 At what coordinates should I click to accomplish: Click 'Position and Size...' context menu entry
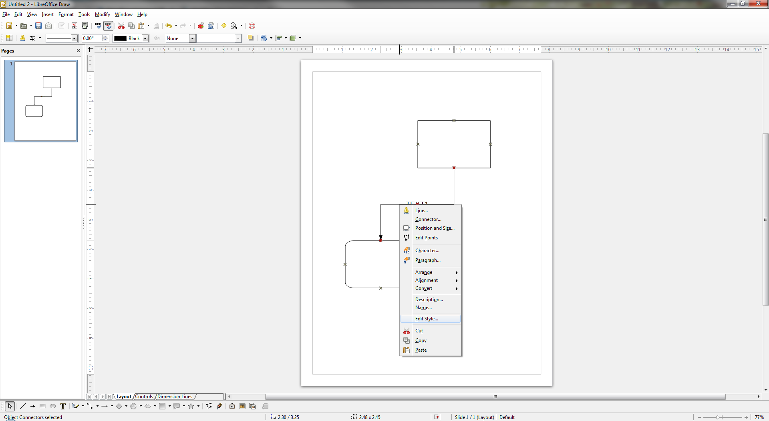click(435, 228)
